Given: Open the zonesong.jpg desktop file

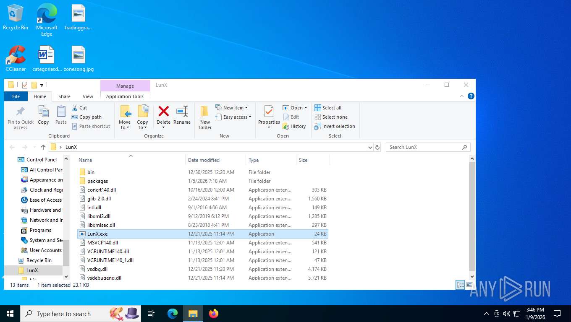Looking at the screenshot, I should click(79, 59).
